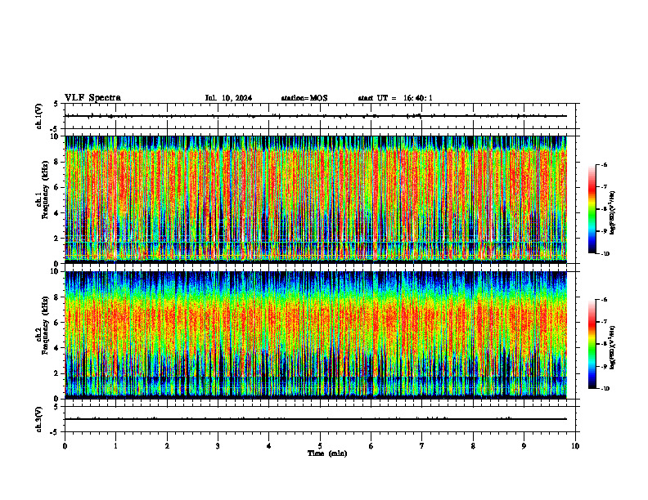Screen dimensions: 648x500
Task: Click the log(PSD) label beside ch.2 colorbar
Action: pyautogui.click(x=613, y=347)
